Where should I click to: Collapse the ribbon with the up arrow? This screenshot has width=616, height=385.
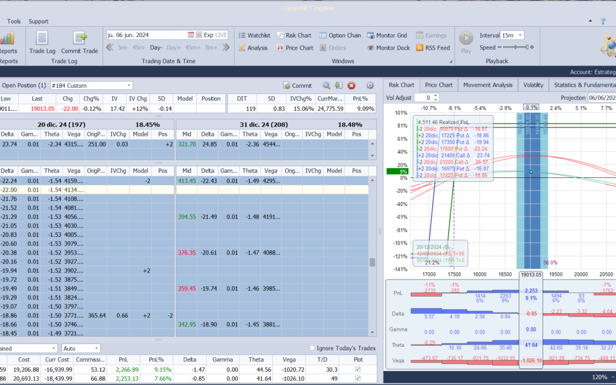point(590,21)
